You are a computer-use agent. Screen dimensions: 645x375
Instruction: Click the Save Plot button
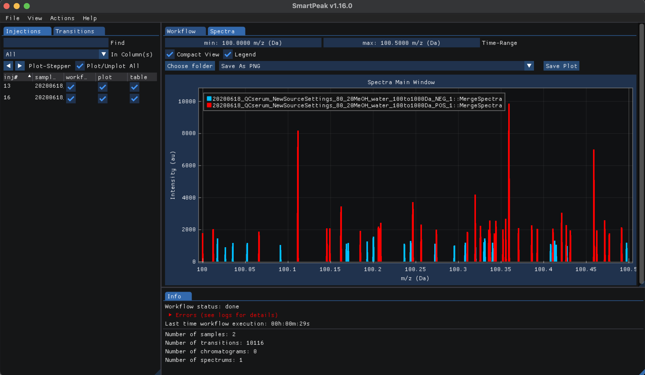(x=561, y=66)
